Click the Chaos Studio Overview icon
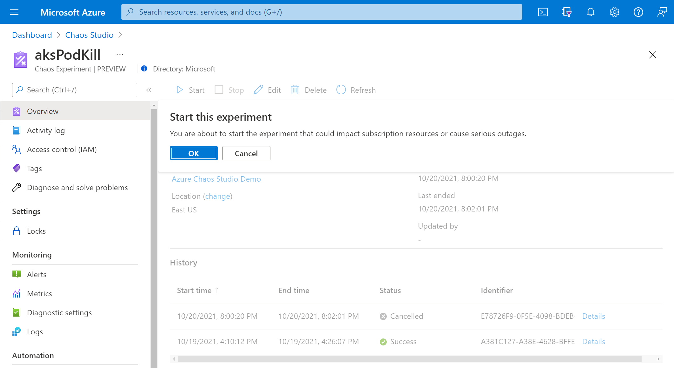 [17, 111]
